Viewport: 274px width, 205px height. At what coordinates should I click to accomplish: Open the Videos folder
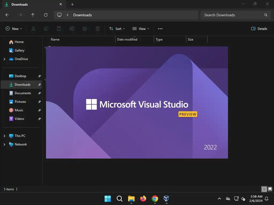(x=19, y=119)
